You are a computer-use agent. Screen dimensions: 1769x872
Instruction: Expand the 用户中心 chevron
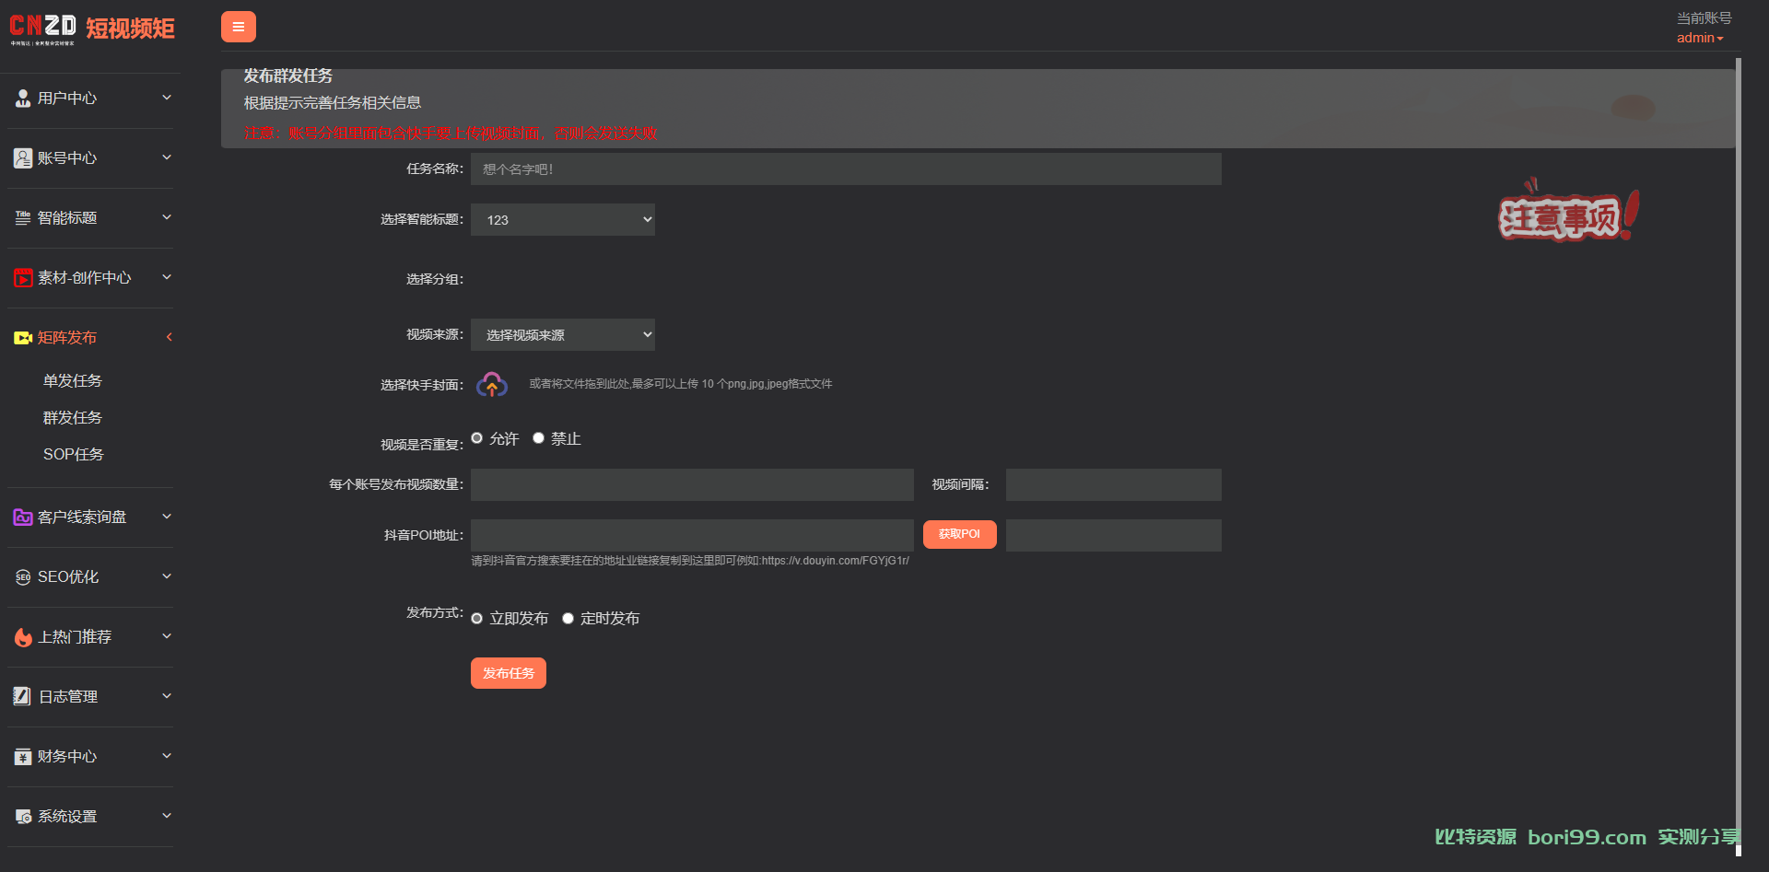pos(167,98)
